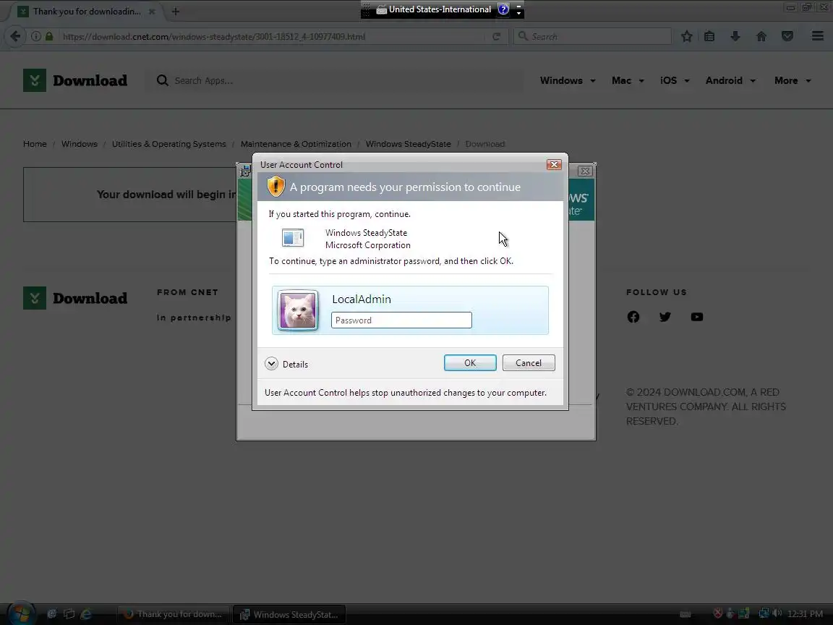Click the Firefox back arrow button

coord(15,36)
